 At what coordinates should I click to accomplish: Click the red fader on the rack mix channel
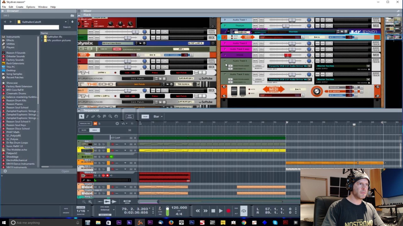point(288,55)
